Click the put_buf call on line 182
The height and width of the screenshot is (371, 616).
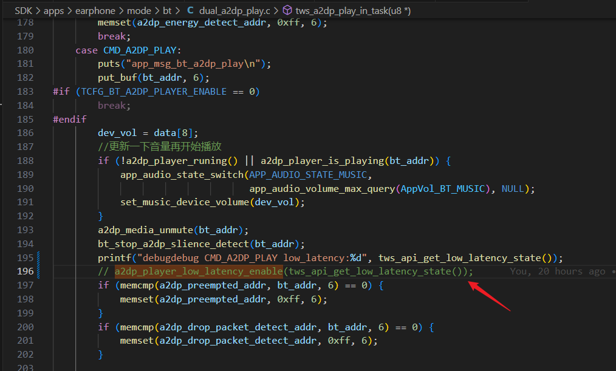(x=117, y=78)
